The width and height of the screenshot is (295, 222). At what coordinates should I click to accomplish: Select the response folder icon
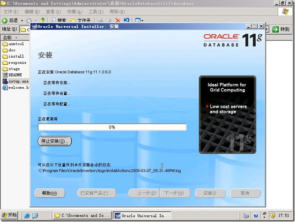coord(5,62)
